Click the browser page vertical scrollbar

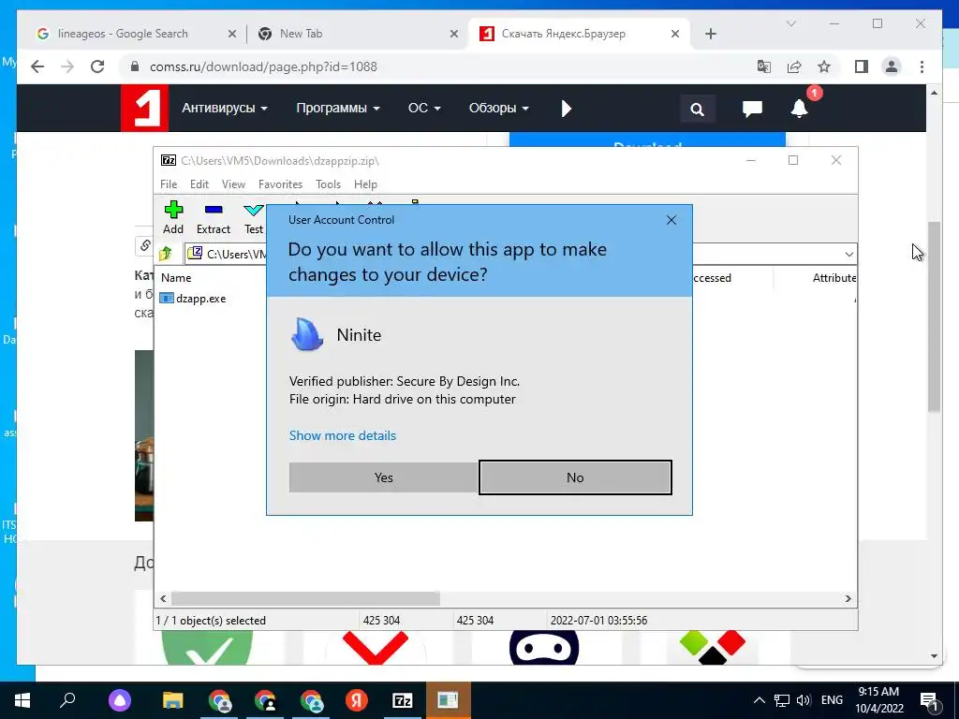(x=934, y=316)
